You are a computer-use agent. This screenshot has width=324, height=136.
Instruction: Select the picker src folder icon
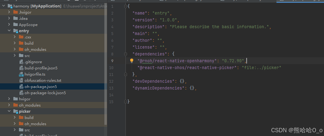(21, 130)
